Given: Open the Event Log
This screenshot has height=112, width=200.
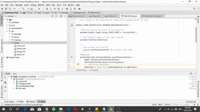Looking at the screenshot, I should point(191,102).
